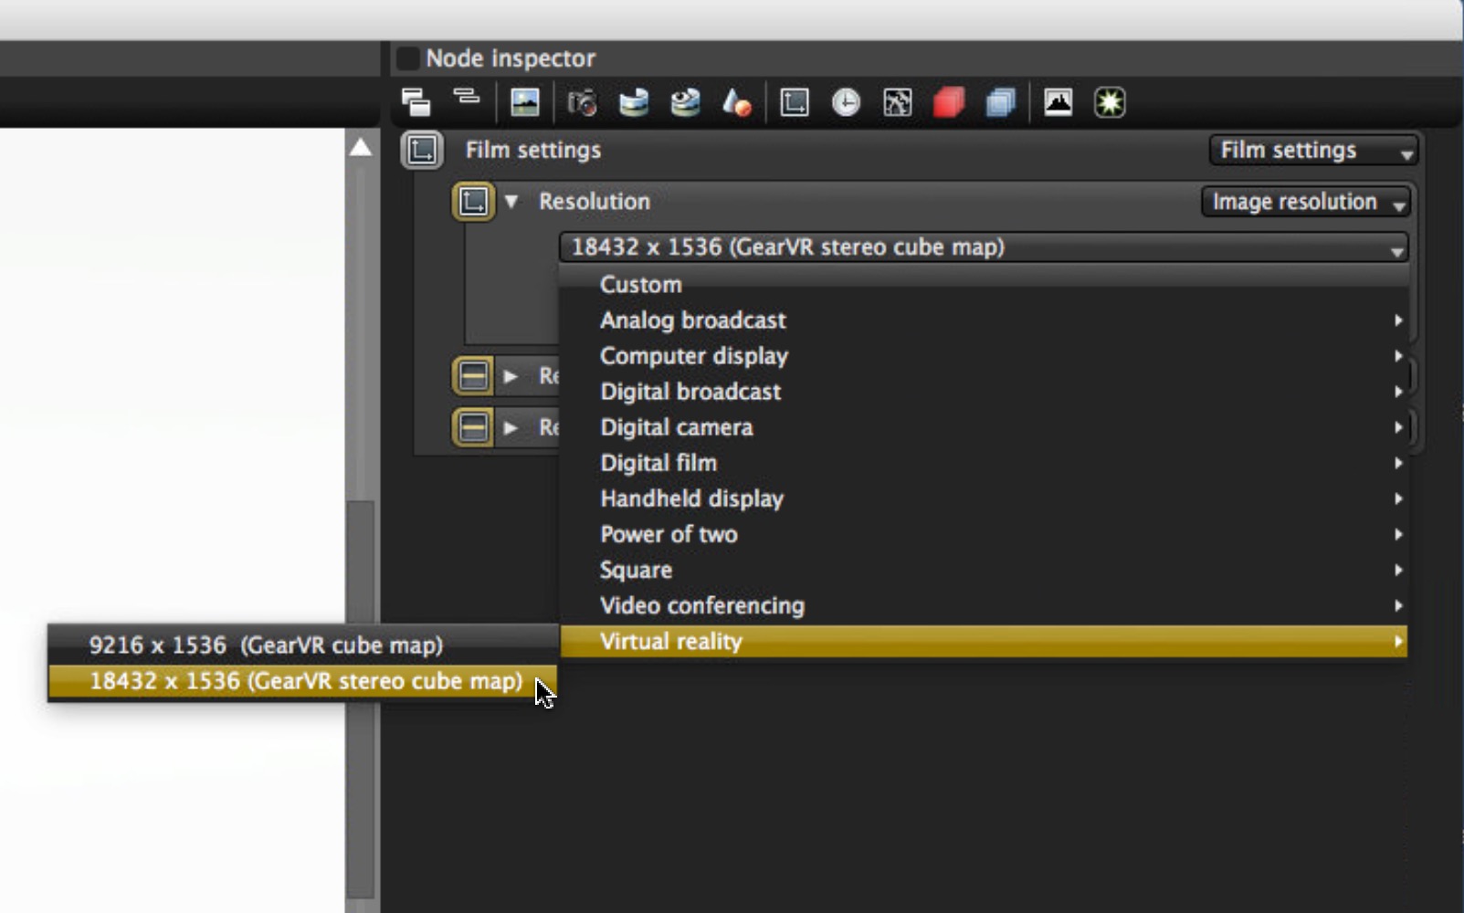Click the red cube render layer icon

(949, 102)
